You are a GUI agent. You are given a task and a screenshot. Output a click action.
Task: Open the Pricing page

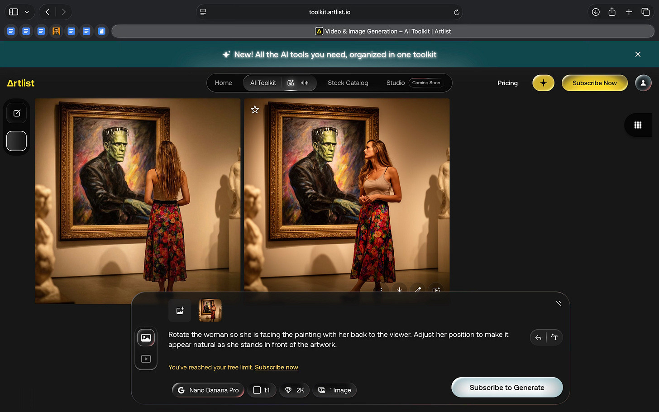(x=507, y=83)
